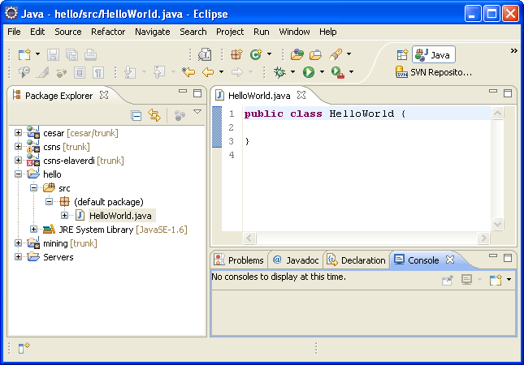
Task: Expand the cesar project node
Action: point(18,133)
